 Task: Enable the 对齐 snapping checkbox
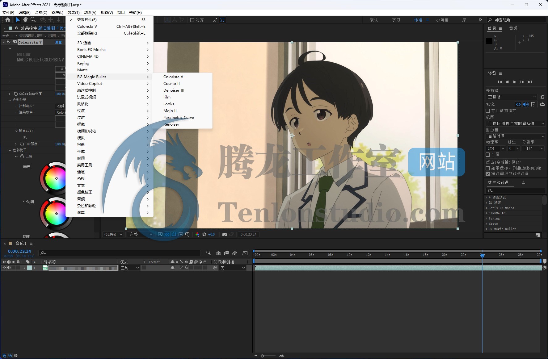pyautogui.click(x=192, y=20)
